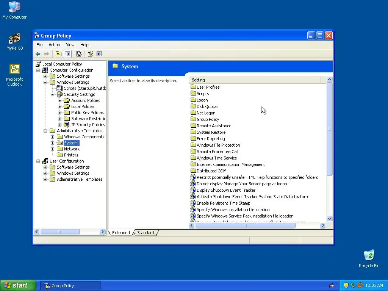Image resolution: width=388 pixels, height=291 pixels.
Task: Switch to the Standard tab
Action: (145, 233)
